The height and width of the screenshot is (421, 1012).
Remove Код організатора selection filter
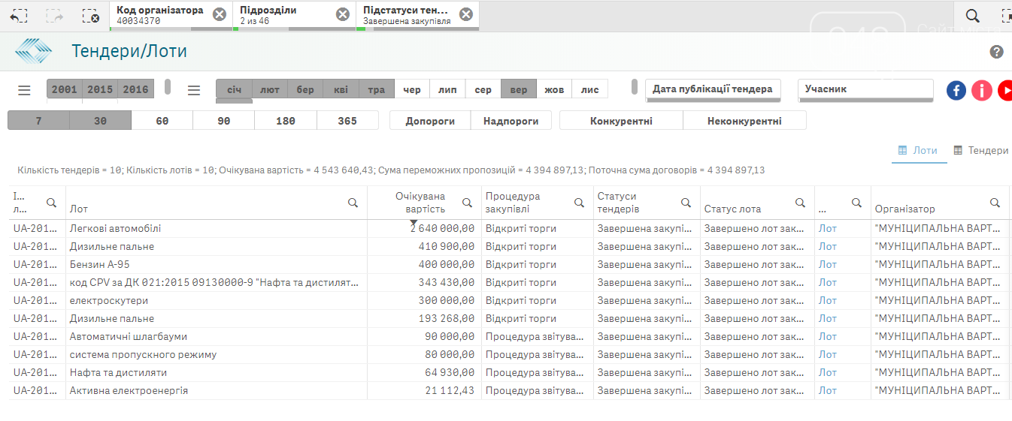click(219, 14)
